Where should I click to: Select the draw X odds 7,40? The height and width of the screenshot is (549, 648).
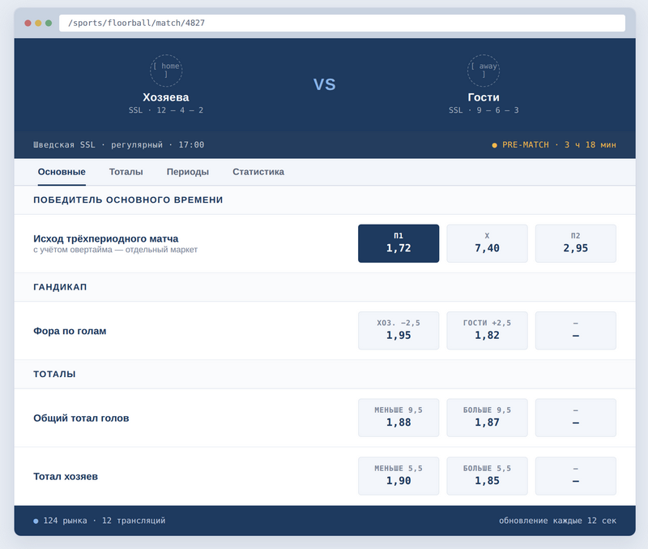[487, 243]
